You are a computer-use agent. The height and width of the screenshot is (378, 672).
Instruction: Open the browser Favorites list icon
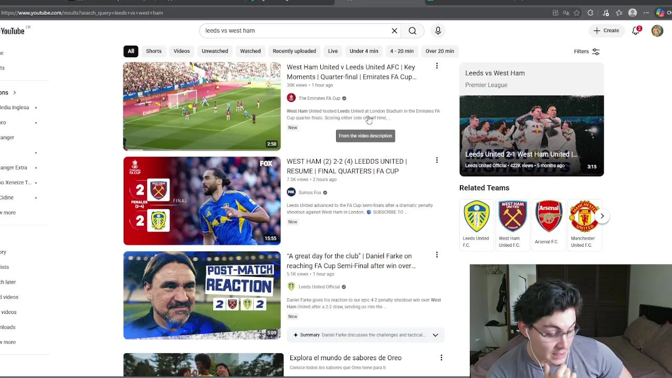click(619, 13)
